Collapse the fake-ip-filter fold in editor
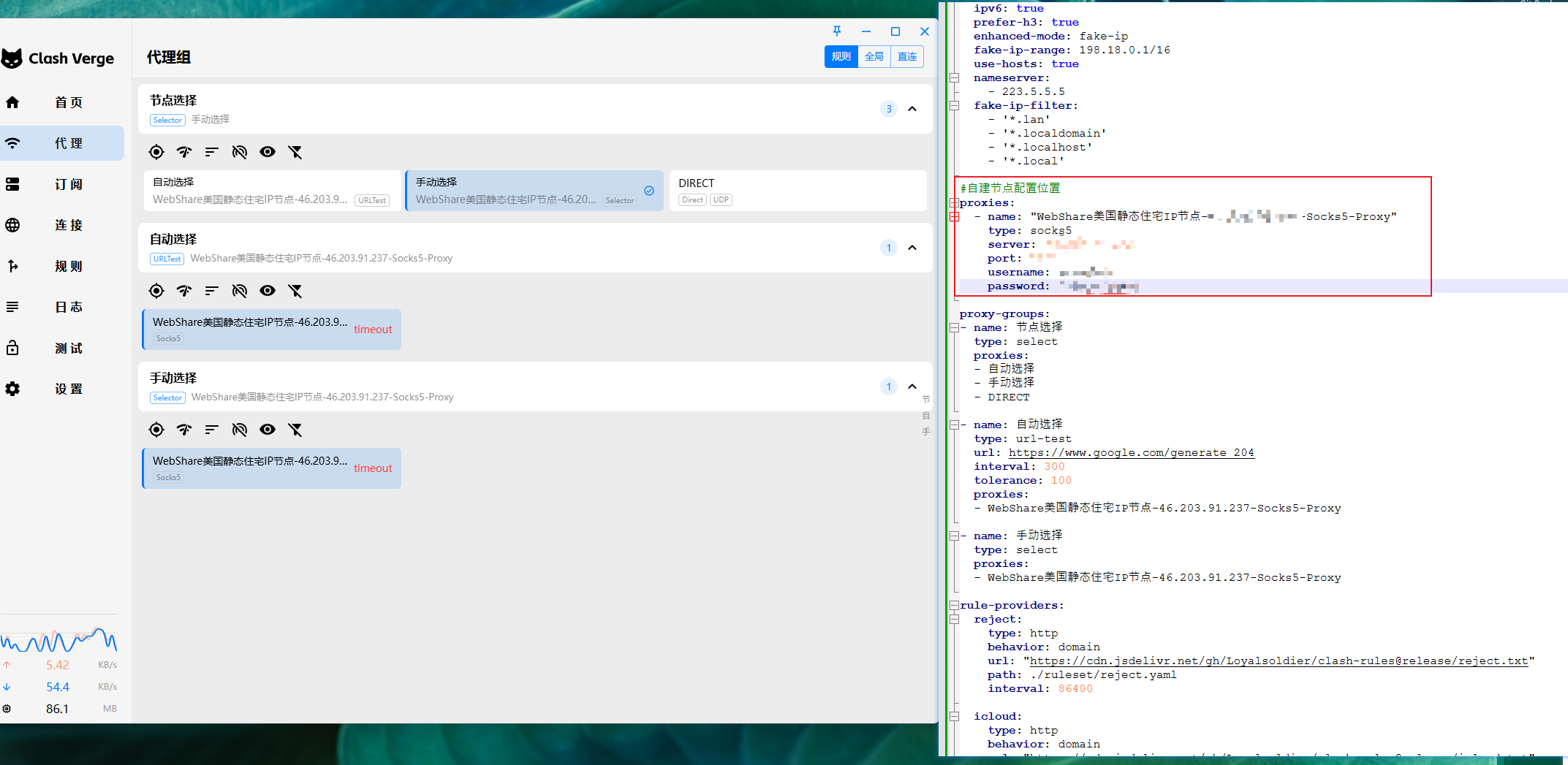This screenshot has width=1568, height=765. pos(954,106)
